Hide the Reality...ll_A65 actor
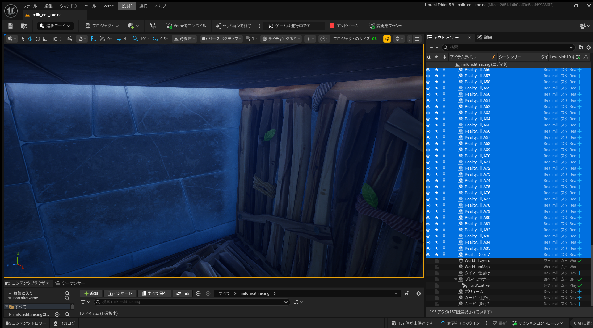The height and width of the screenshot is (328, 593). (428, 125)
